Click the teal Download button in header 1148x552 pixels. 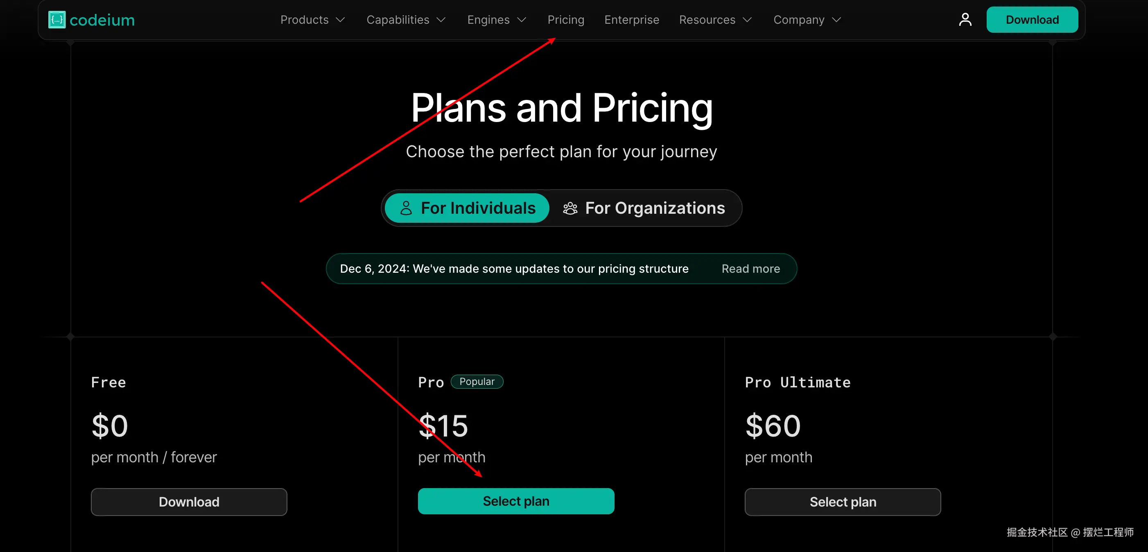click(x=1032, y=20)
